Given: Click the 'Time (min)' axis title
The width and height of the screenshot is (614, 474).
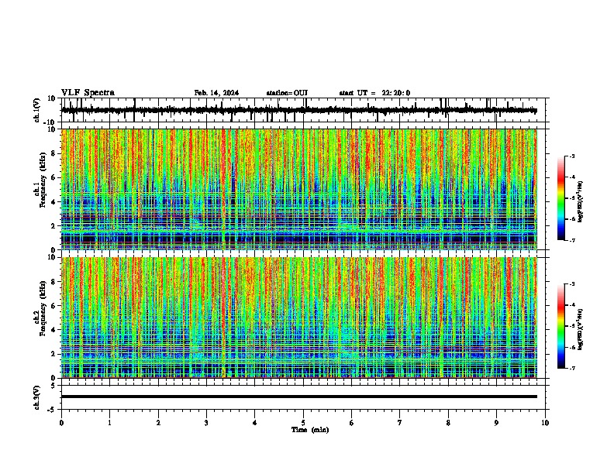Looking at the screenshot, I should tap(310, 430).
